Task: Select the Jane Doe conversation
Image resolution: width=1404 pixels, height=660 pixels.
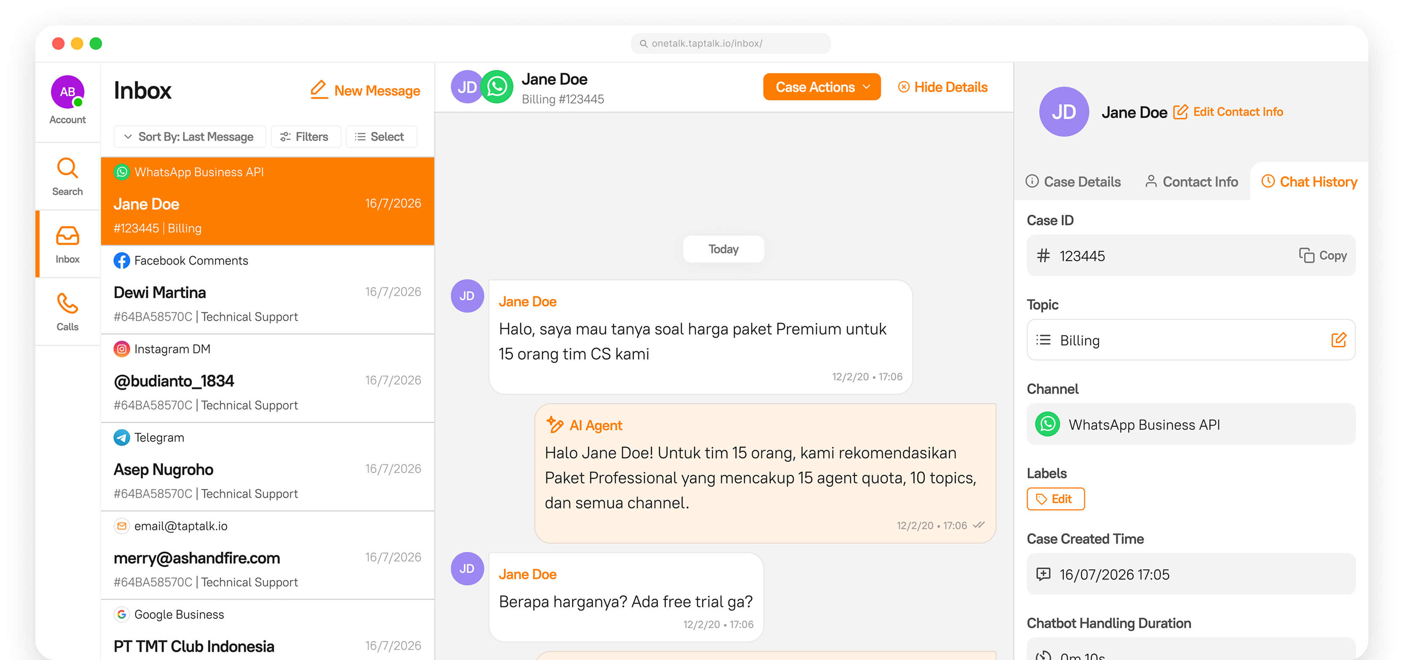Action: [268, 201]
